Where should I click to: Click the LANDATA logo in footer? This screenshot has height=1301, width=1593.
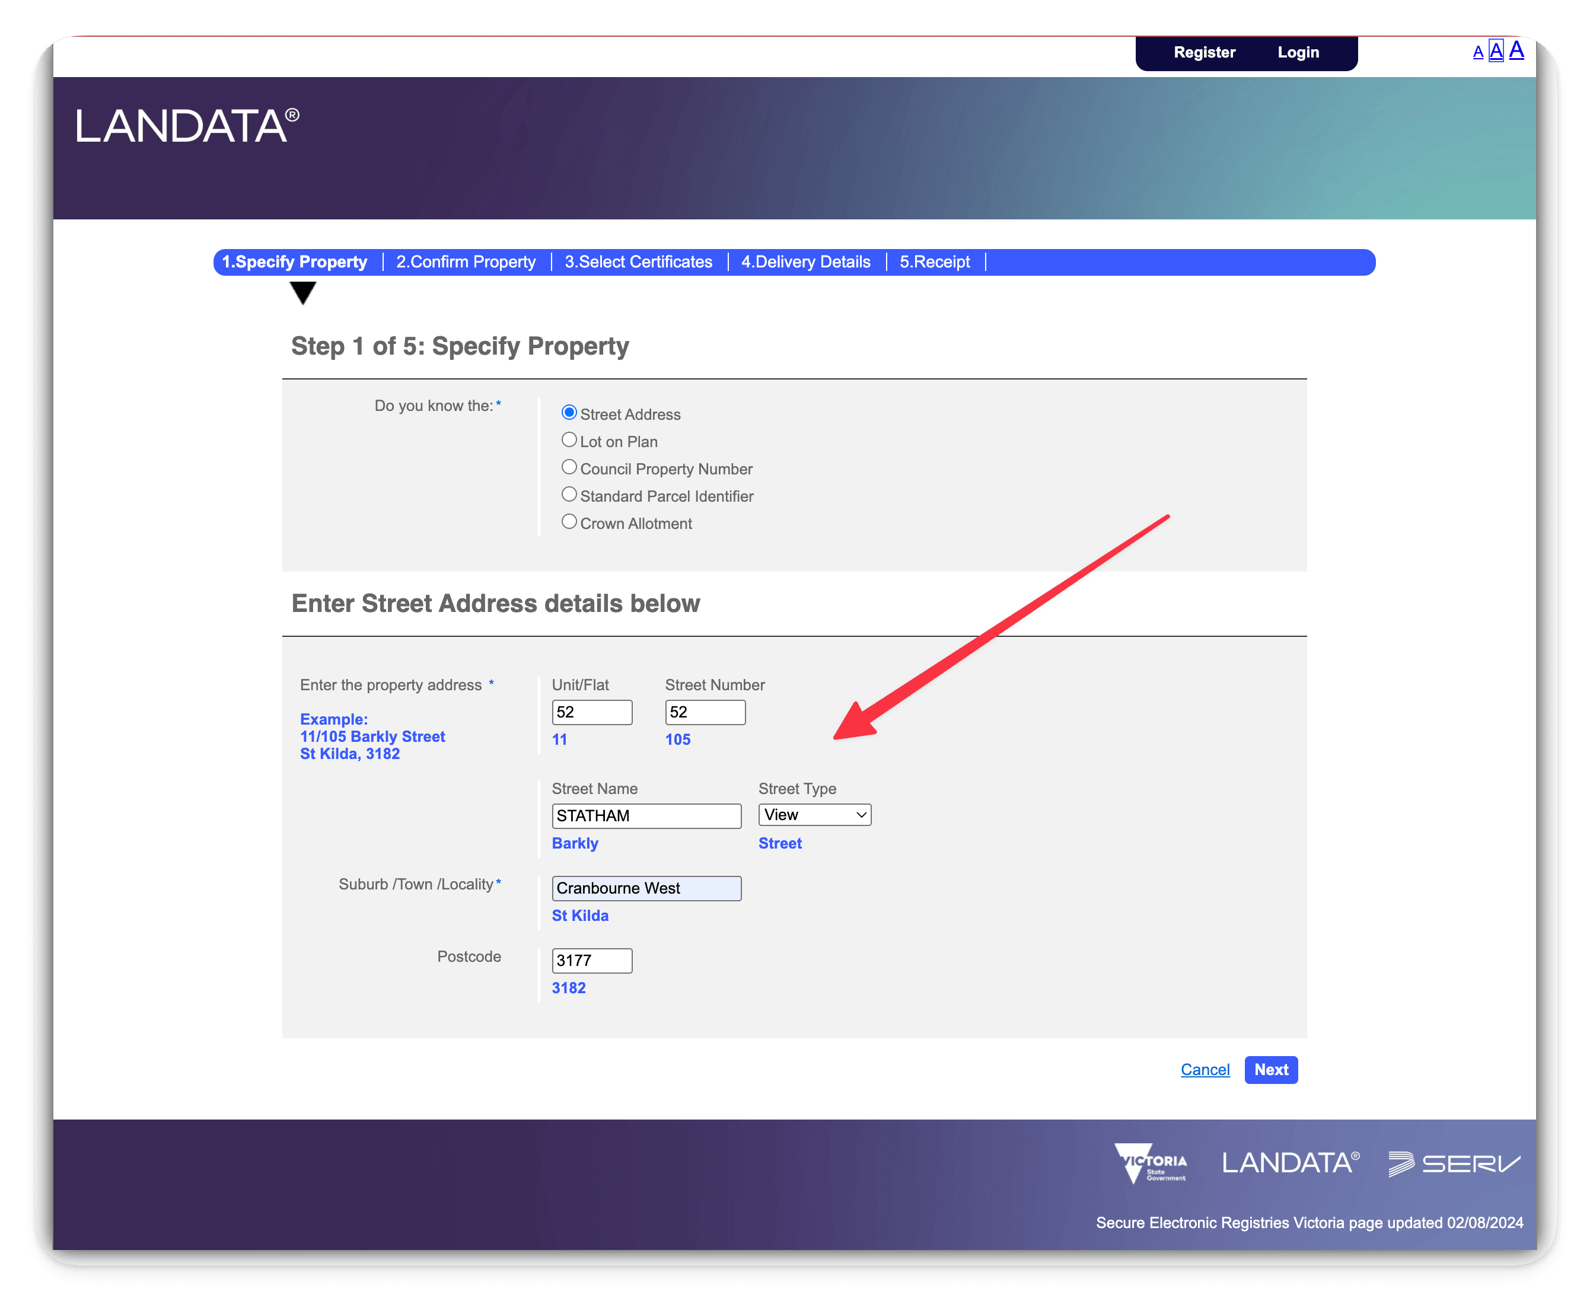pyautogui.click(x=1290, y=1163)
